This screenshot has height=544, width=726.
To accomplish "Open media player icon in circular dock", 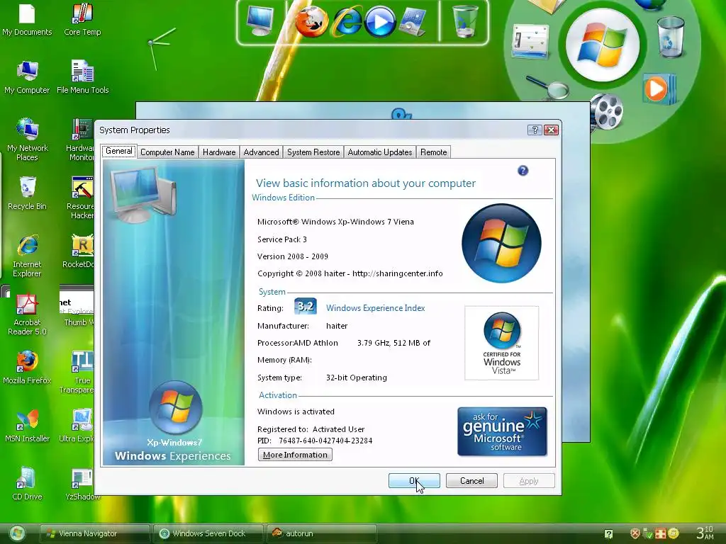I will [x=659, y=89].
